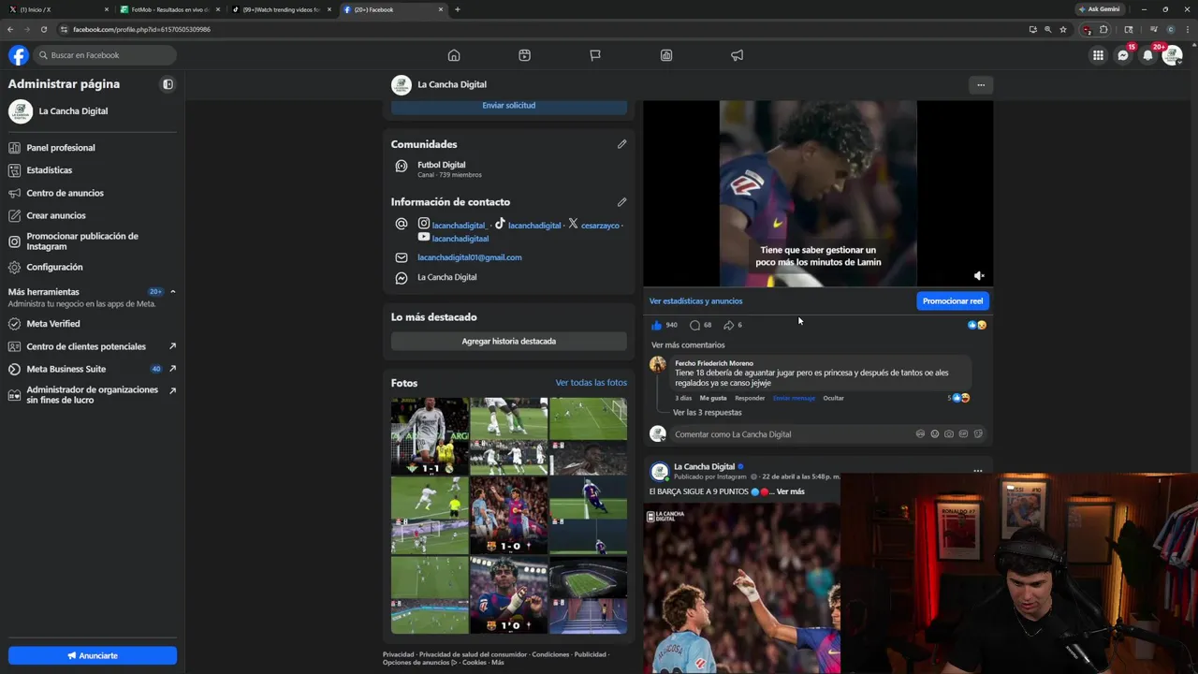Open the reel comments bubble icon
The height and width of the screenshot is (674, 1198).
(x=694, y=325)
